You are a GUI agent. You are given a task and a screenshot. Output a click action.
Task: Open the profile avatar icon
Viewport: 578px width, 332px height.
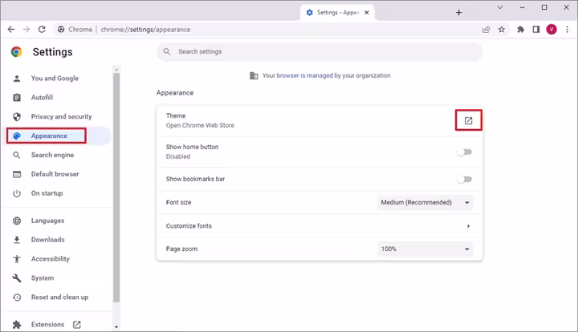coord(552,30)
